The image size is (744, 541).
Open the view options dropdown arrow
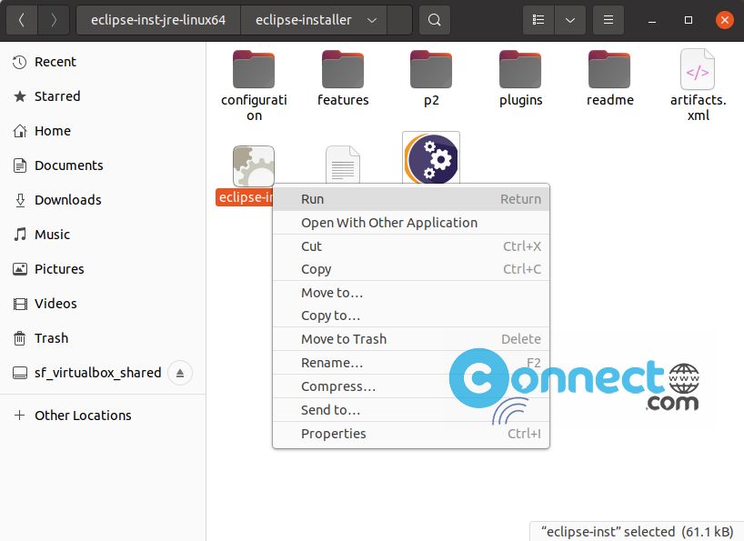click(x=570, y=20)
